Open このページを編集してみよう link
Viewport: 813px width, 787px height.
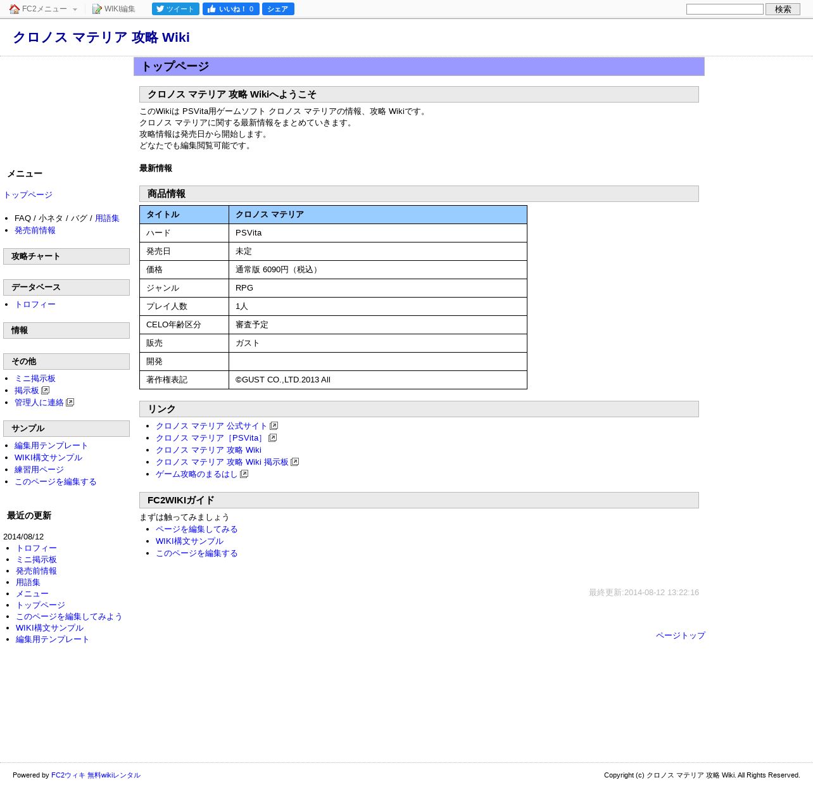click(69, 617)
